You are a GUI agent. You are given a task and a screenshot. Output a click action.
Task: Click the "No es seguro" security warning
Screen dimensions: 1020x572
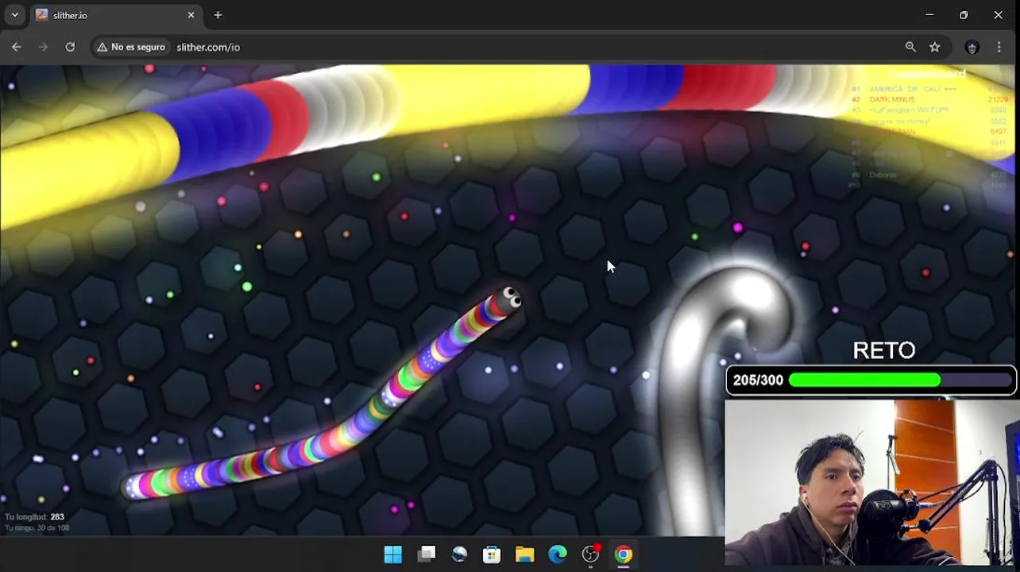pyautogui.click(x=131, y=47)
